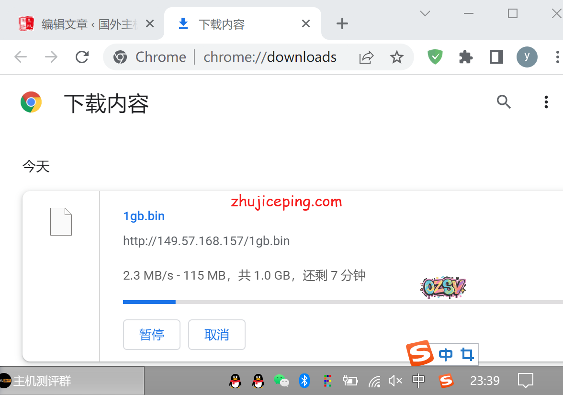The width and height of the screenshot is (563, 395).
Task: Click the reload page button
Action: [x=82, y=57]
